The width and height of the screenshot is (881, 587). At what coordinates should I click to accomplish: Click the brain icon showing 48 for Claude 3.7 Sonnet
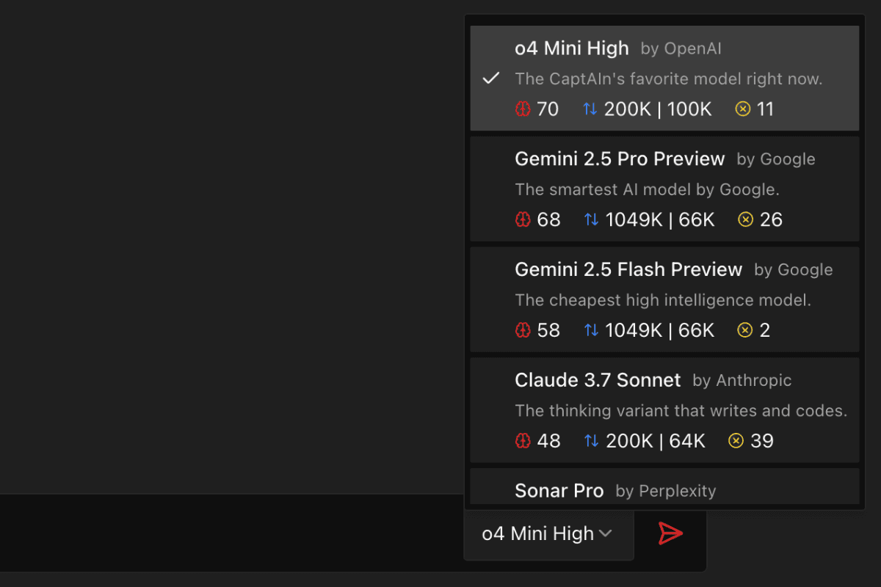[523, 441]
